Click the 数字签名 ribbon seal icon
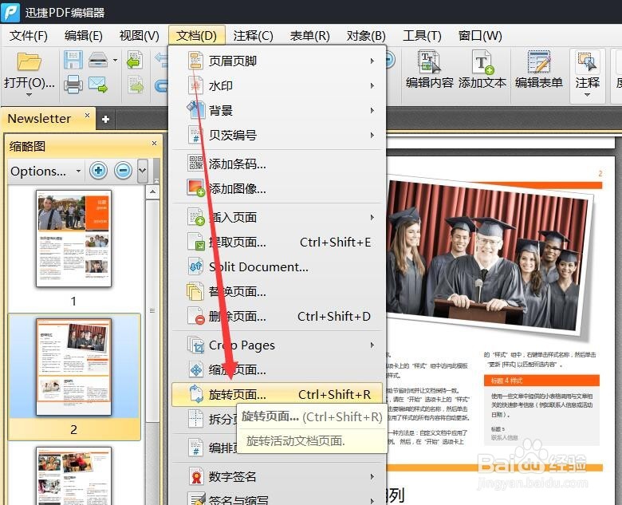622x505 pixels. point(195,476)
